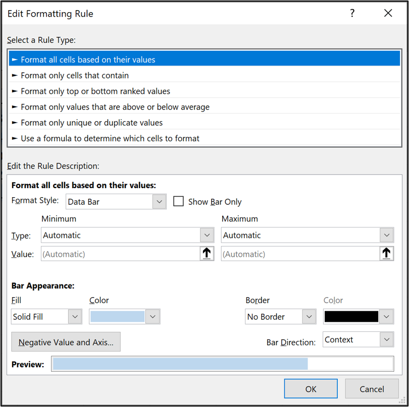
Task: Open the border Color swatch picker
Action: point(387,316)
